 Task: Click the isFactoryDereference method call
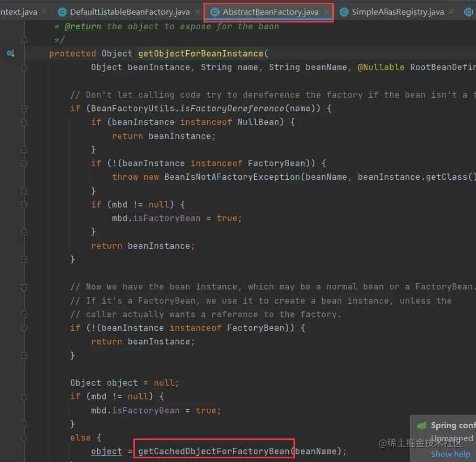click(232, 109)
